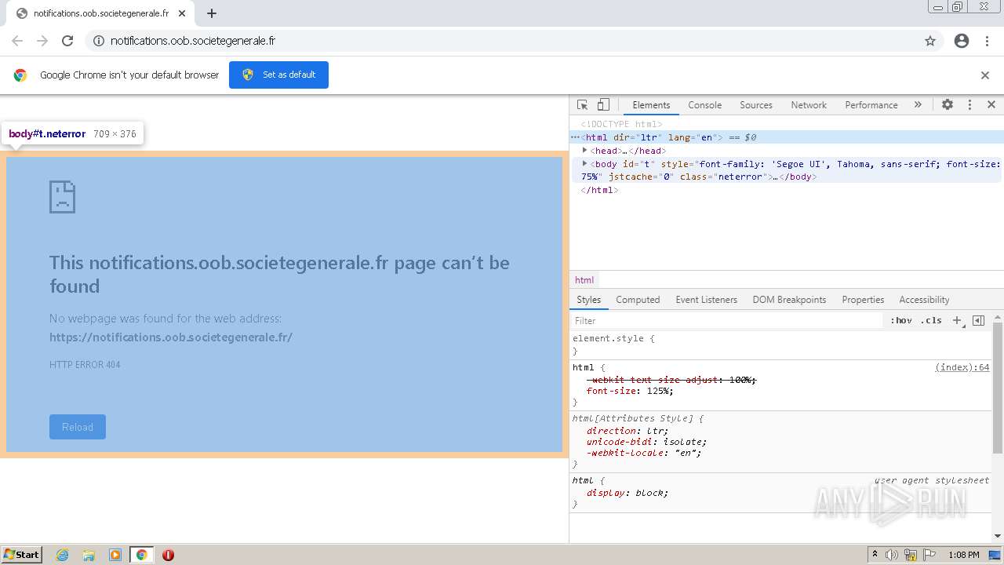The height and width of the screenshot is (565, 1004).
Task: Toggle the computed styles sidebar icon
Action: (x=978, y=320)
